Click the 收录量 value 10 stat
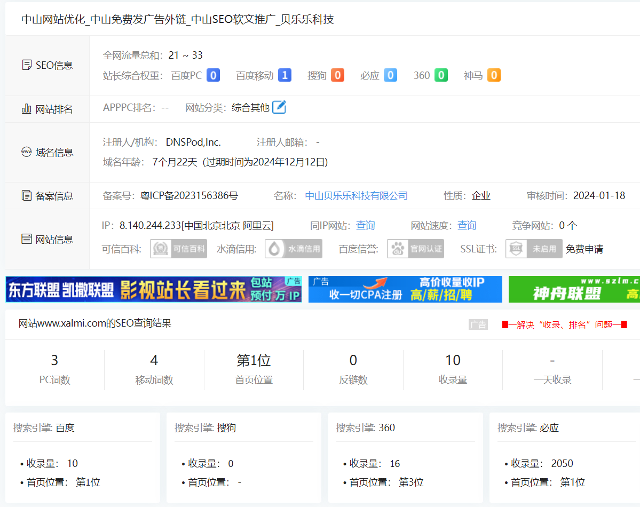640x507 pixels. [x=453, y=360]
